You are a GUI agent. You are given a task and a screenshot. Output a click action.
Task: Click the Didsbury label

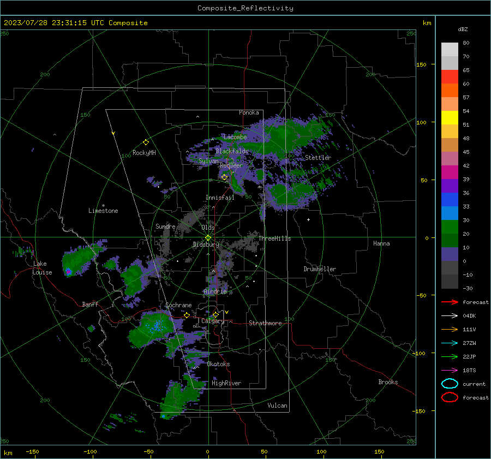coord(206,245)
